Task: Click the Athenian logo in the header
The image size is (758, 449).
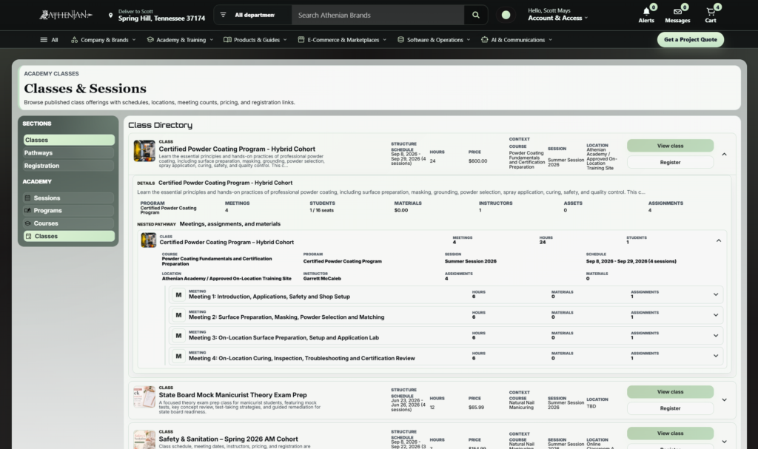Action: click(x=65, y=15)
